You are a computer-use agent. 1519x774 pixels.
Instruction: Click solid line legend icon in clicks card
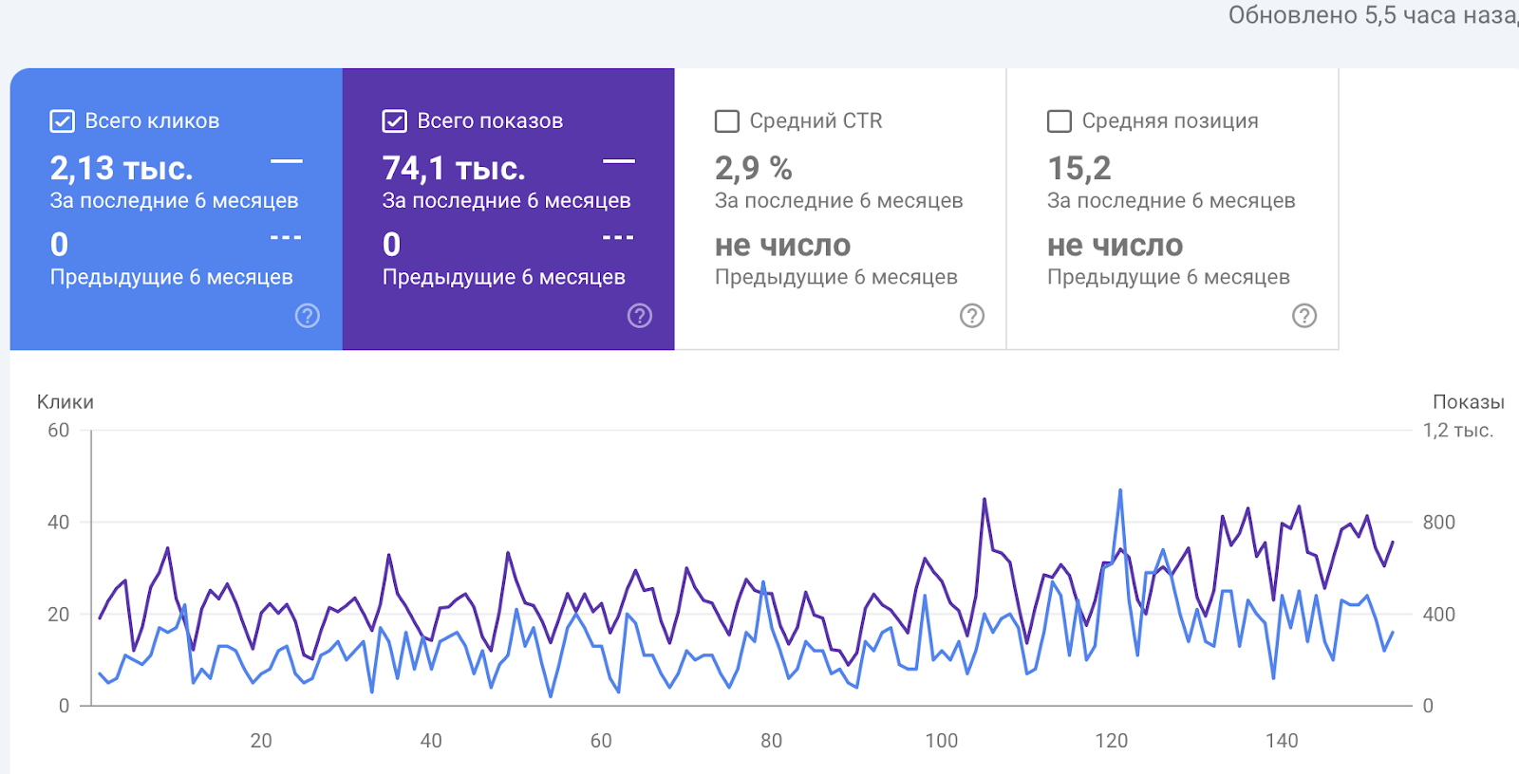[x=286, y=161]
